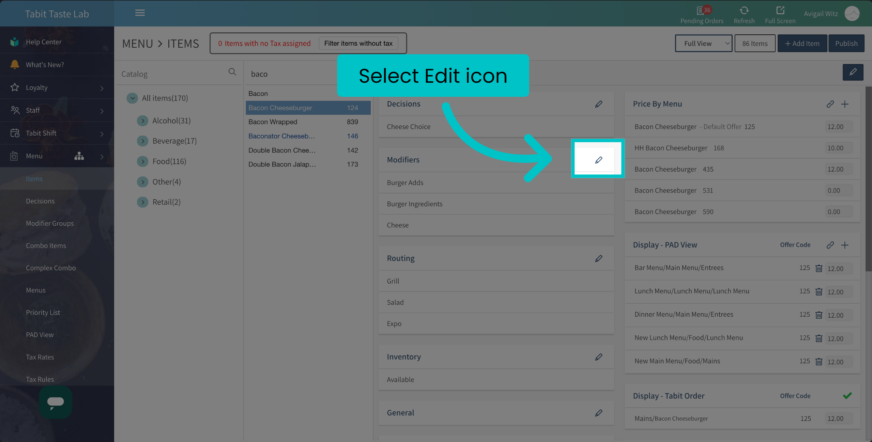Click link icon in Display - PAD View
Image resolution: width=872 pixels, height=442 pixels.
(830, 245)
